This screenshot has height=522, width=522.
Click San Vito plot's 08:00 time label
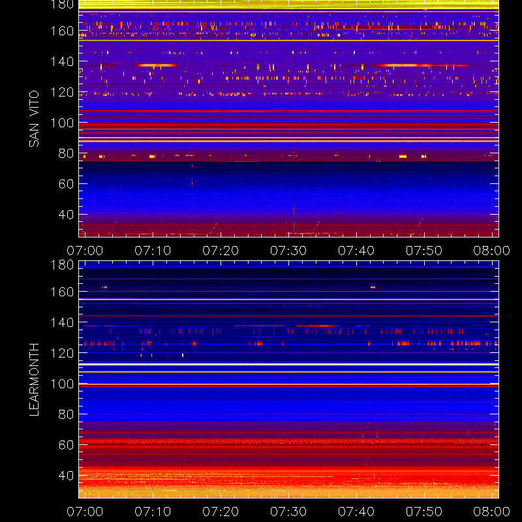492,251
